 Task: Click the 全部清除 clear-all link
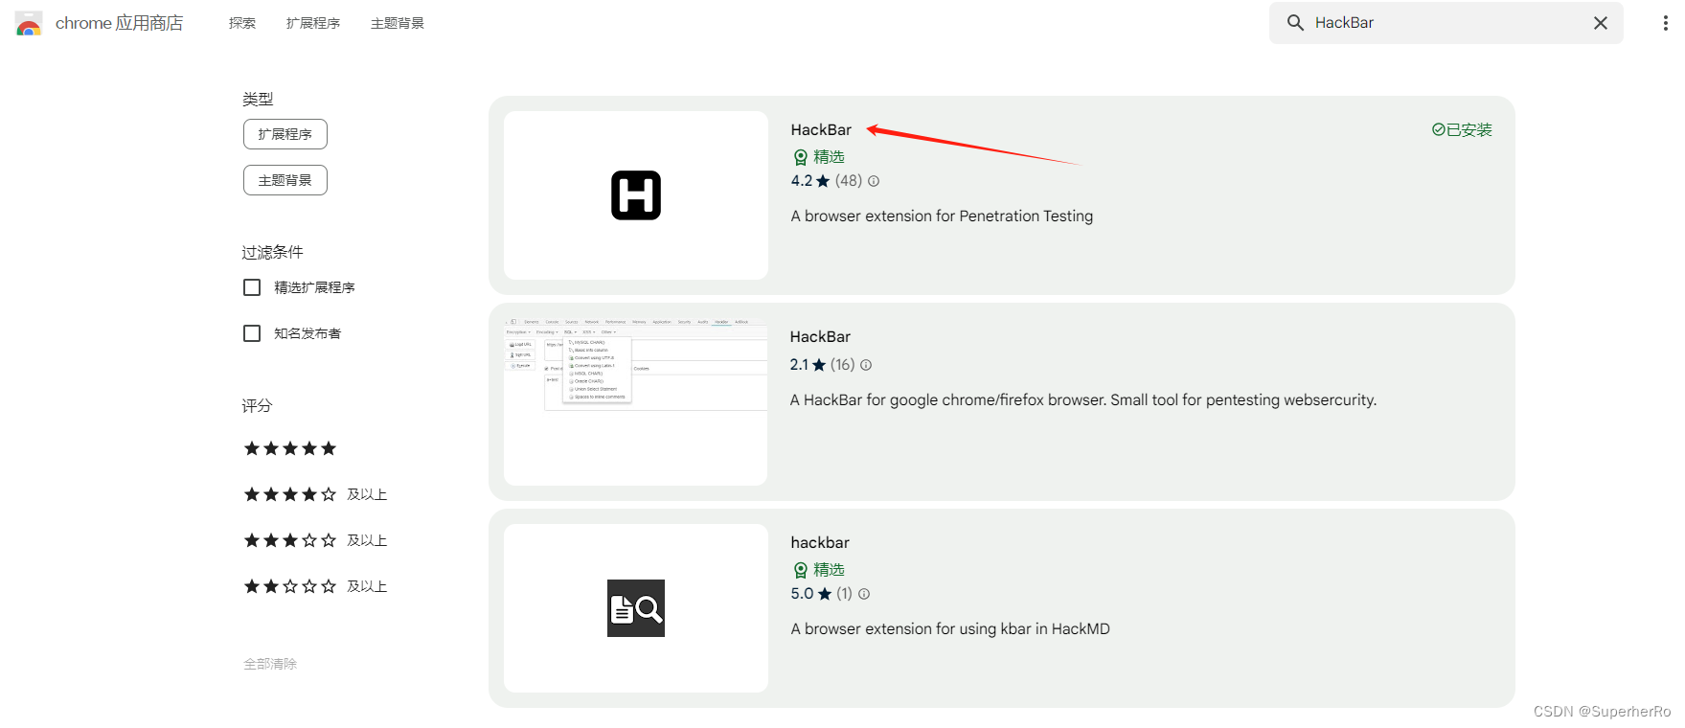pos(270,664)
